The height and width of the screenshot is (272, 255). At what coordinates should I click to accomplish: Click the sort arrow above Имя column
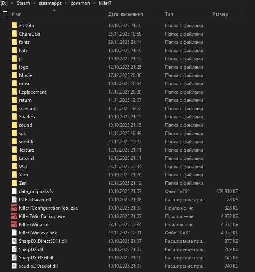[54, 10]
